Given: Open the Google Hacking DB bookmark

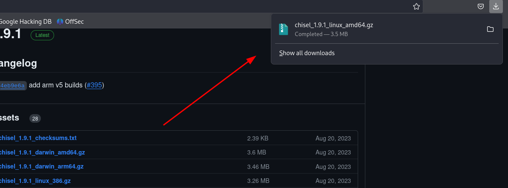Looking at the screenshot, I should coord(25,22).
